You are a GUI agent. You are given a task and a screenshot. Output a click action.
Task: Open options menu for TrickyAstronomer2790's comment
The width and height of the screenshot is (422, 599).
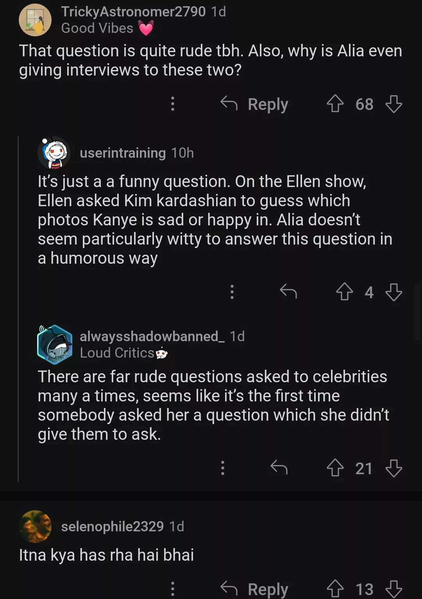pos(173,104)
